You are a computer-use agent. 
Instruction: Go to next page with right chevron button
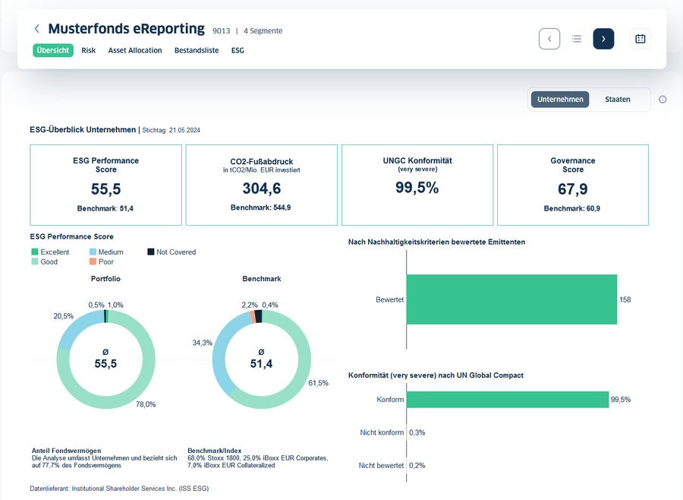(603, 39)
